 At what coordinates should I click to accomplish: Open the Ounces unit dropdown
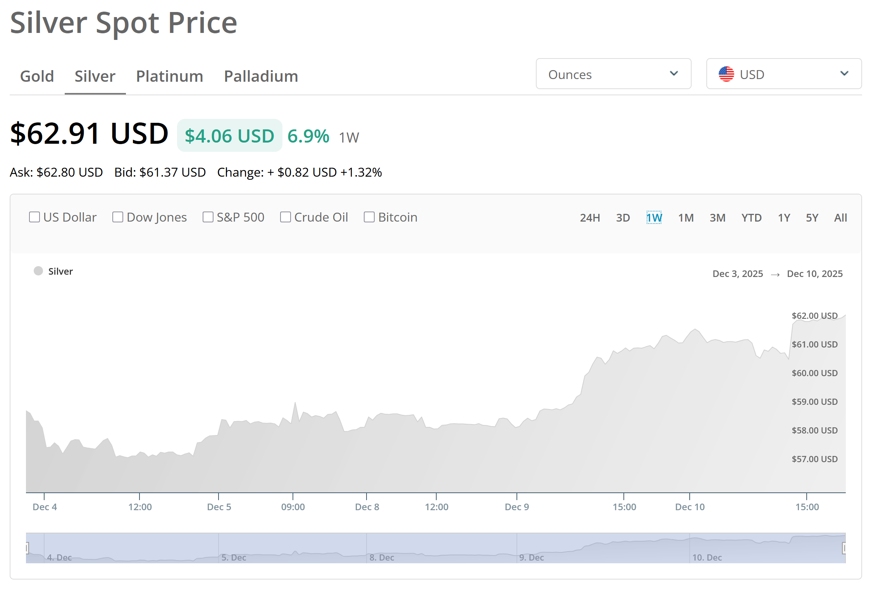[x=613, y=74]
